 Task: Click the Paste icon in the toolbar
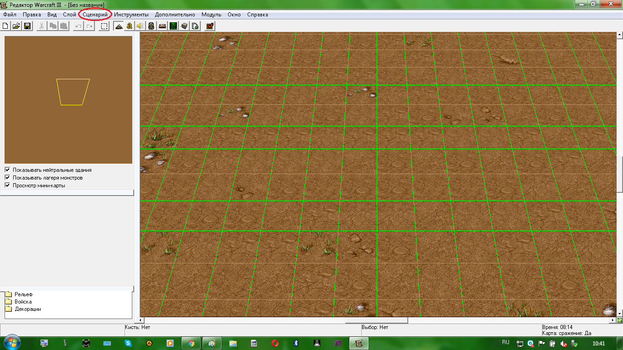(x=64, y=26)
